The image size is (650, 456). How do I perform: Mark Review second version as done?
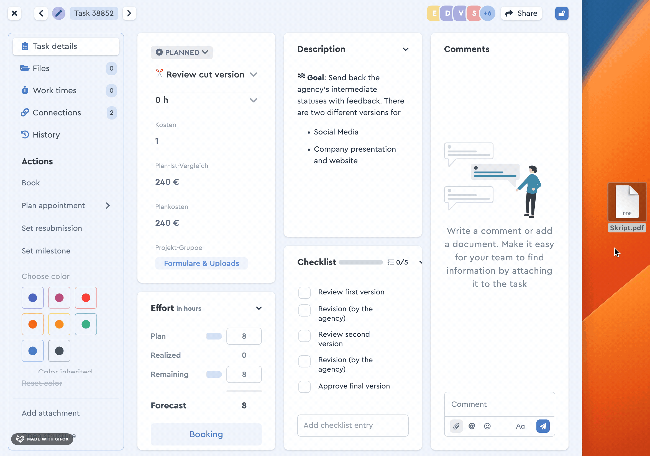304,336
